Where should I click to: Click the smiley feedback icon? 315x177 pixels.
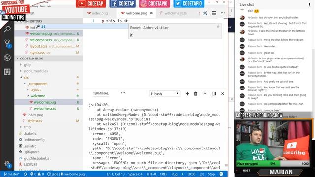click(221, 174)
